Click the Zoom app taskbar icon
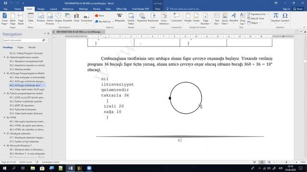 pyautogui.click(x=89, y=168)
